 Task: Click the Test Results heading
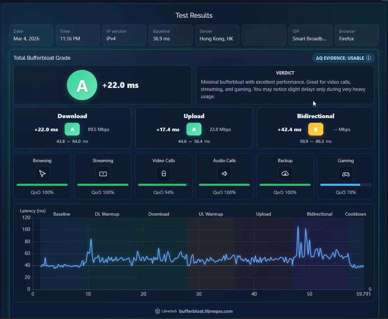194,15
